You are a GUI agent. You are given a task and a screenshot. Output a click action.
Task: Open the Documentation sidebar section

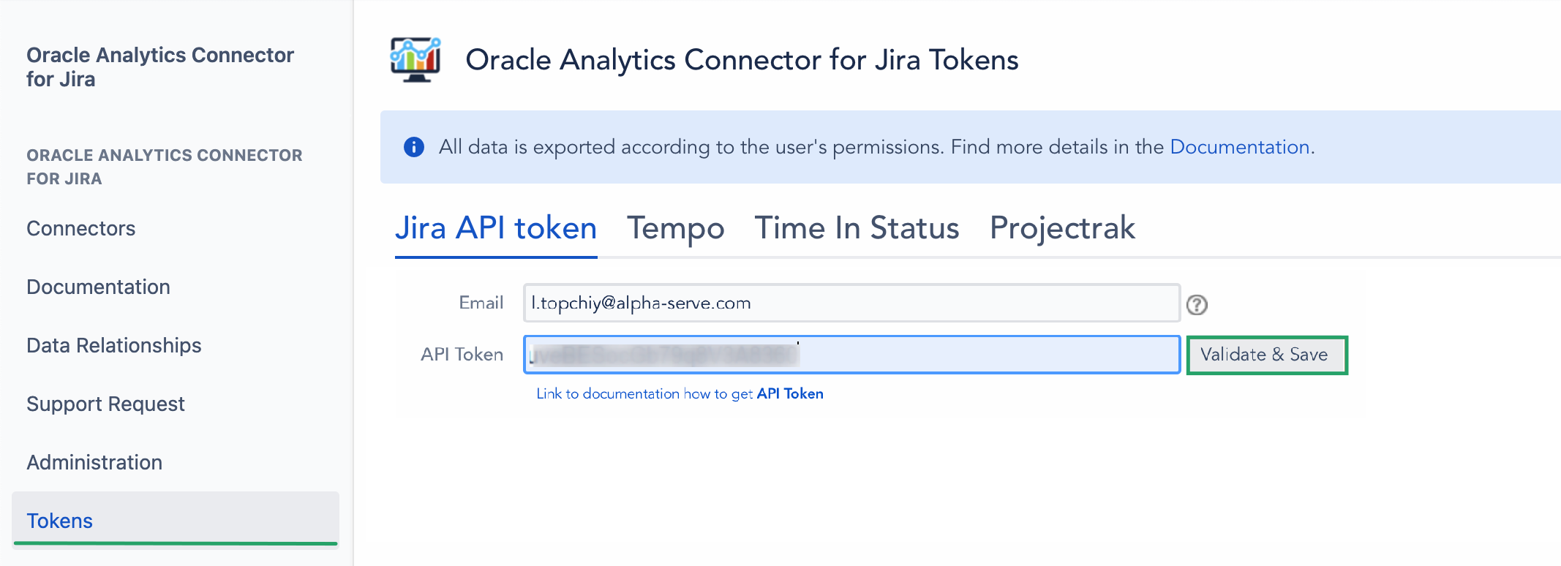click(x=98, y=286)
